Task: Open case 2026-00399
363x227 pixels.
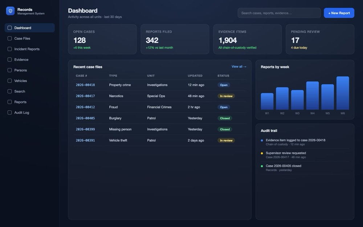Action: pyautogui.click(x=85, y=129)
